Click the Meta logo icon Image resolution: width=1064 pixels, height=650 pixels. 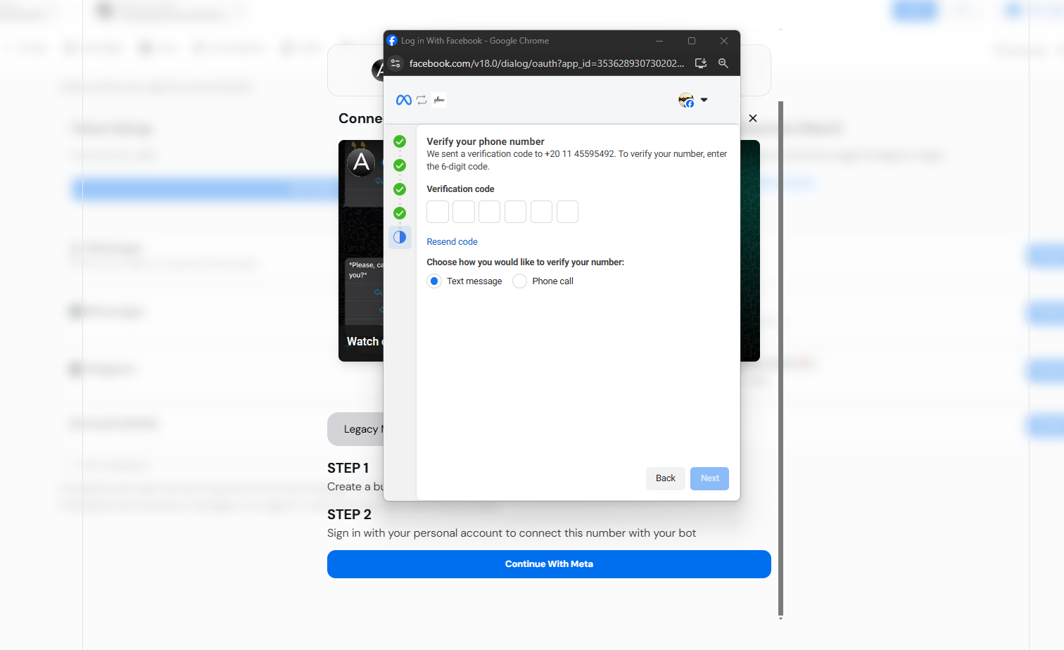[x=403, y=99]
